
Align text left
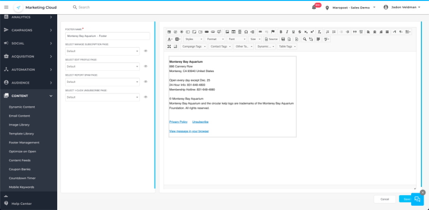[368, 32]
